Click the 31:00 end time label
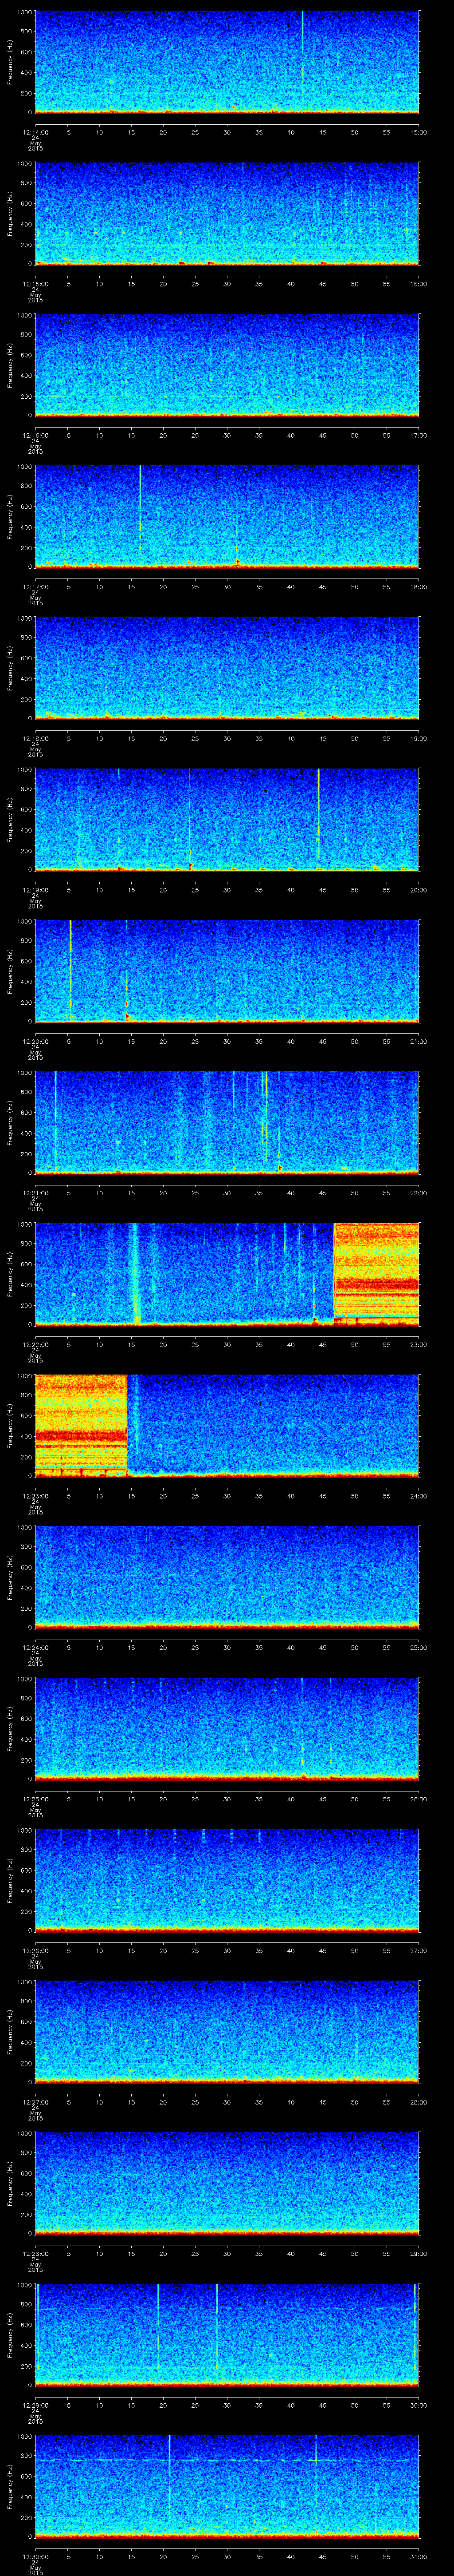The width and height of the screenshot is (454, 2576). pyautogui.click(x=418, y=2556)
